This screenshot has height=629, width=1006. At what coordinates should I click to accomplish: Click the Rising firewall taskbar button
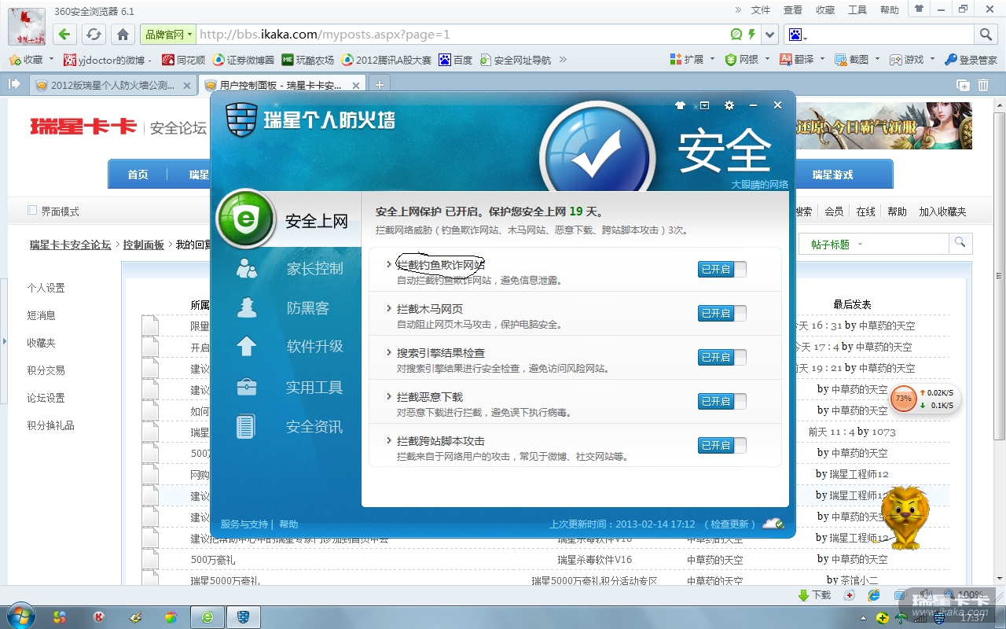[244, 617]
